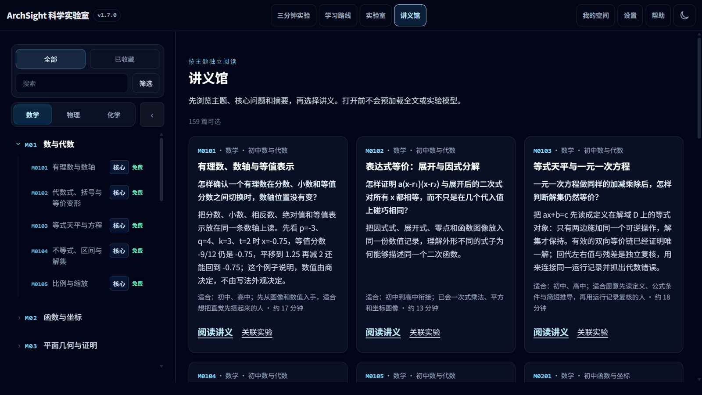The width and height of the screenshot is (702, 395).
Task: Switch to the 三分钟实验 tab
Action: coord(294,15)
